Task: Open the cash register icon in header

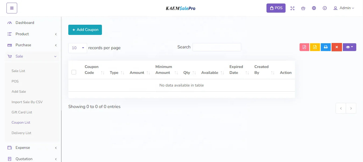Action: point(303,8)
